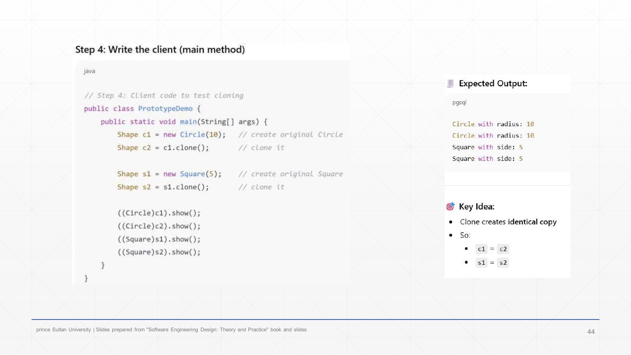The width and height of the screenshot is (631, 355).
Task: Select the line "public class PrototypeDemo {"
Action: point(142,109)
